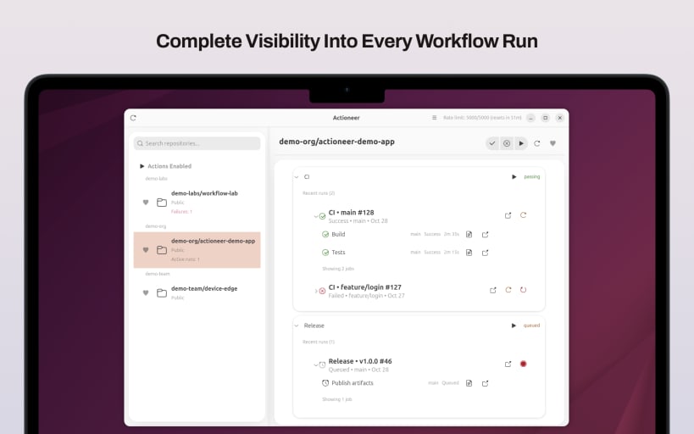
Task: Click the clock icon of Publish artifacts job
Action: (x=325, y=383)
